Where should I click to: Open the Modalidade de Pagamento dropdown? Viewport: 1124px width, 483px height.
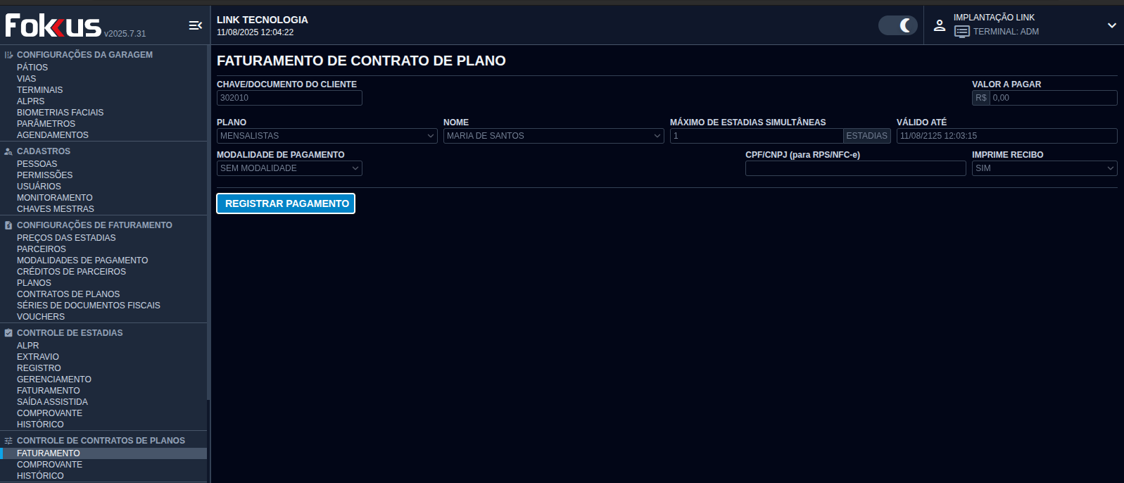289,168
